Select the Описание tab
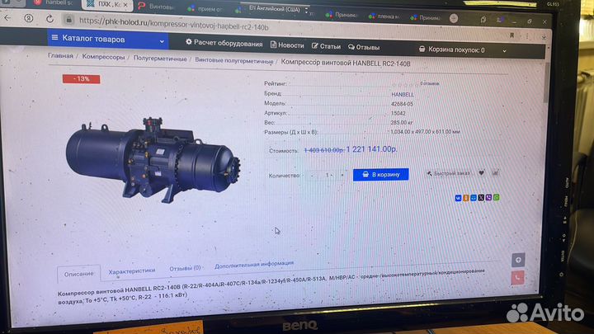Image resolution: width=594 pixels, height=334 pixels. coord(79,274)
